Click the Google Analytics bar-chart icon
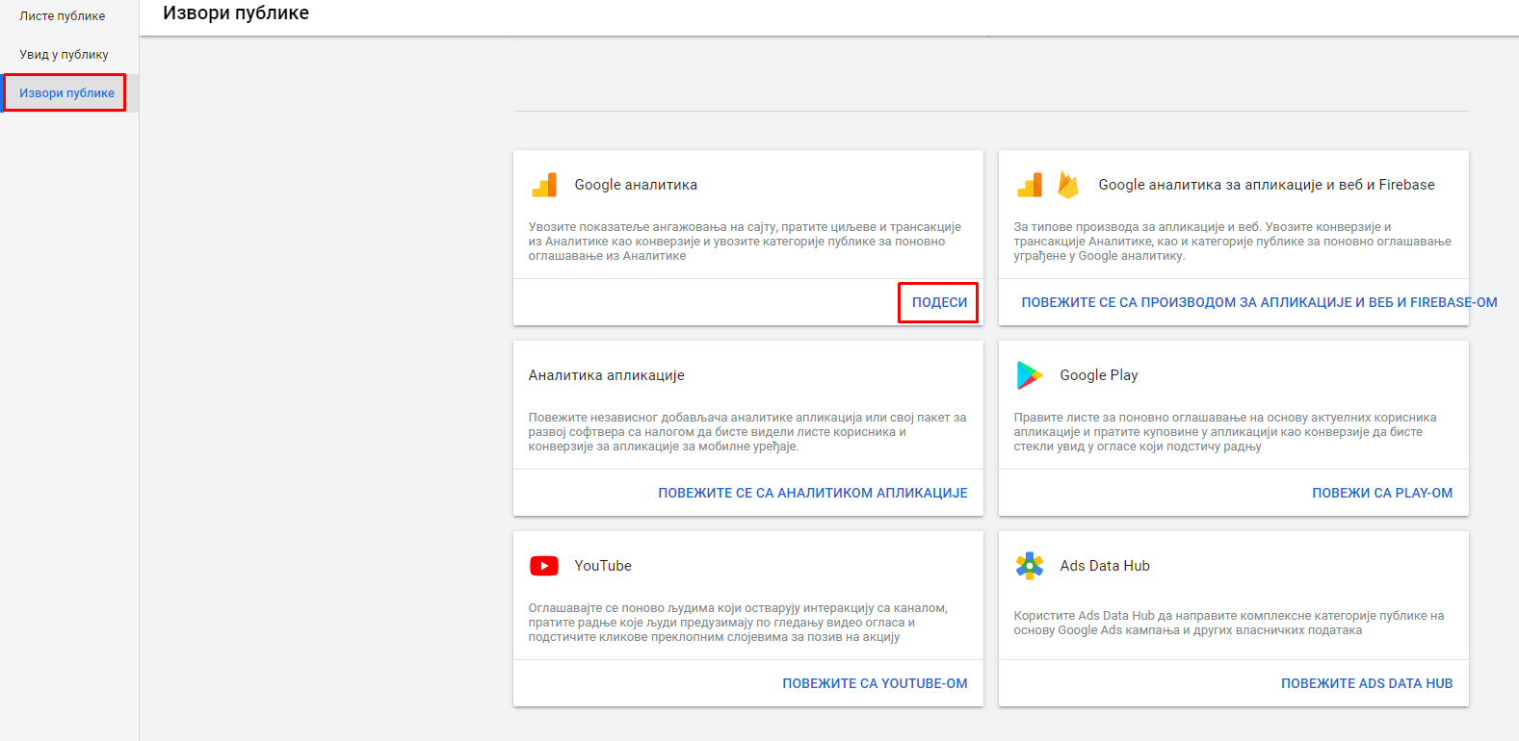1519x741 pixels. pyautogui.click(x=544, y=185)
